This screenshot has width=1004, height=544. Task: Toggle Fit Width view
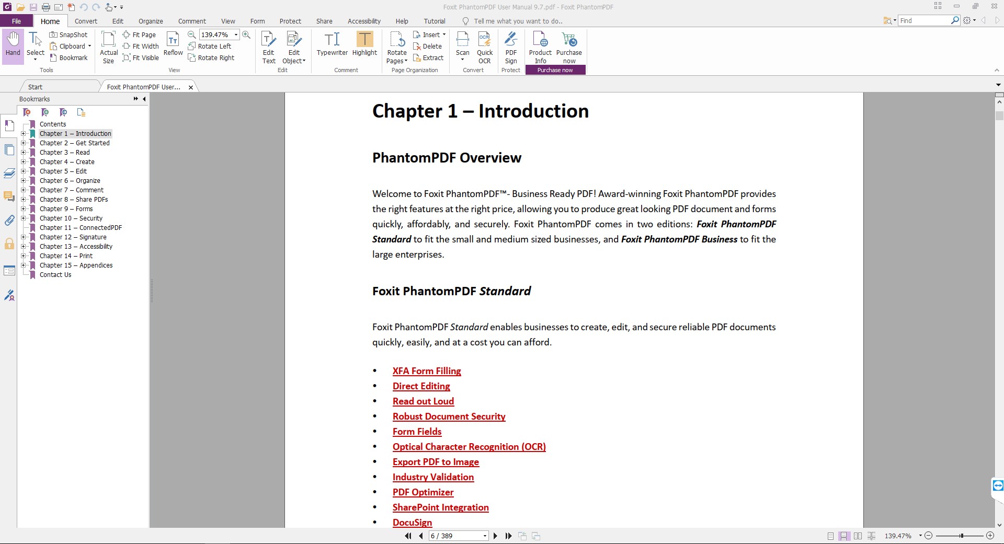coord(141,46)
